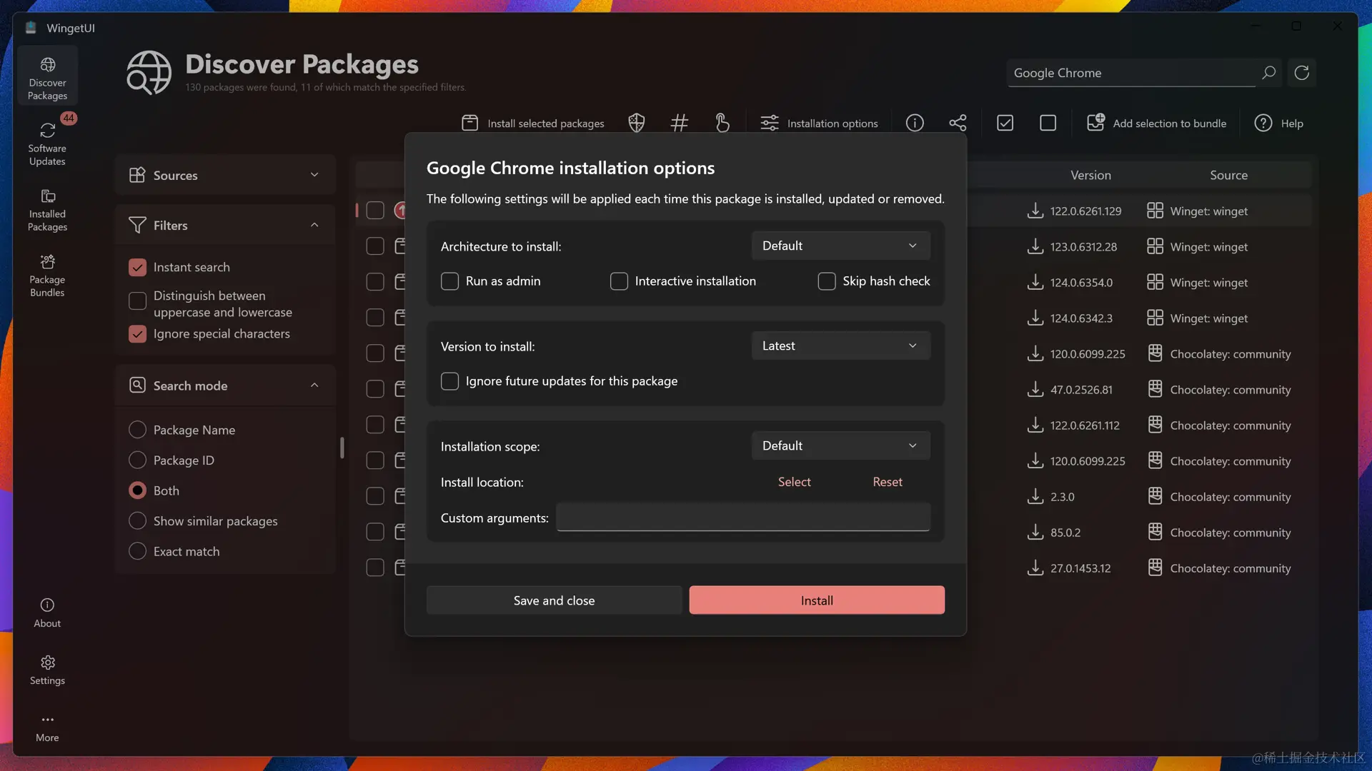Open Package Bundles in the sidebar
The height and width of the screenshot is (771, 1372).
point(47,274)
